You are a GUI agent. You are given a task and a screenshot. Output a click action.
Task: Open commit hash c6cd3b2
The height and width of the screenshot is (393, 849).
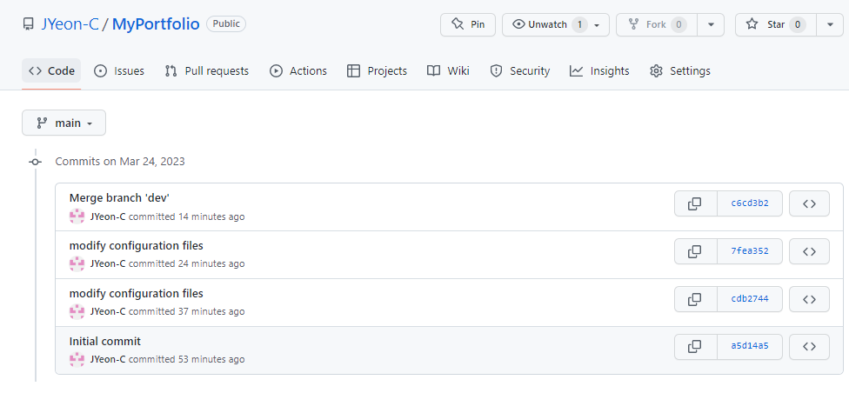(x=750, y=203)
